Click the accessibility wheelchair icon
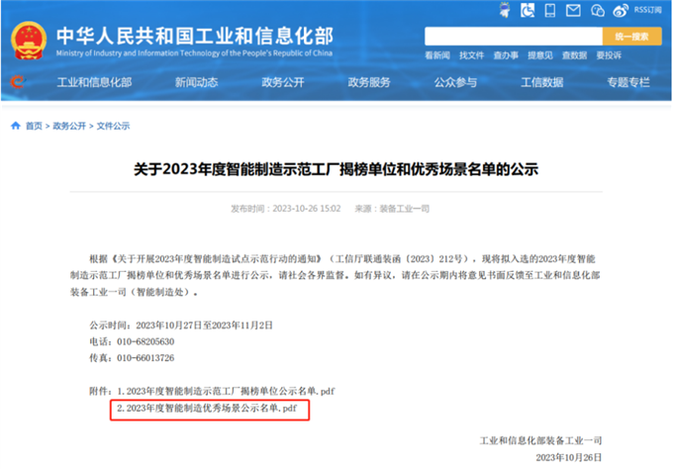Image resolution: width=673 pixels, height=469 pixels. click(528, 10)
